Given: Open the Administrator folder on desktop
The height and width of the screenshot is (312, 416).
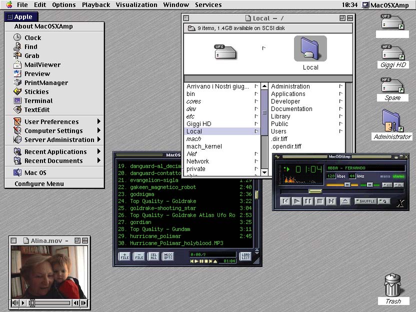Looking at the screenshot, I should point(392,124).
